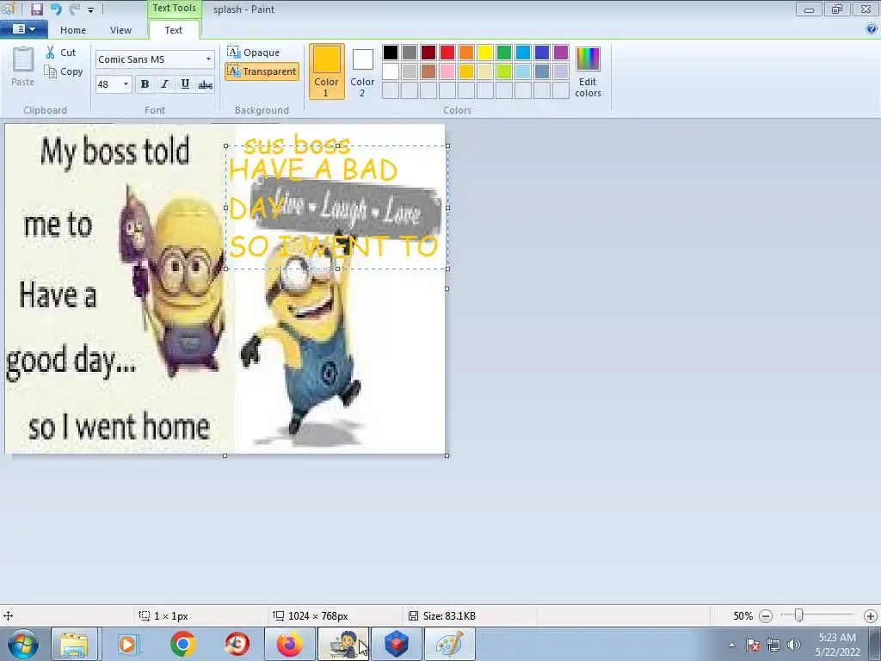Click the Text Tools contextual tab header
The image size is (881, 661).
tap(174, 9)
